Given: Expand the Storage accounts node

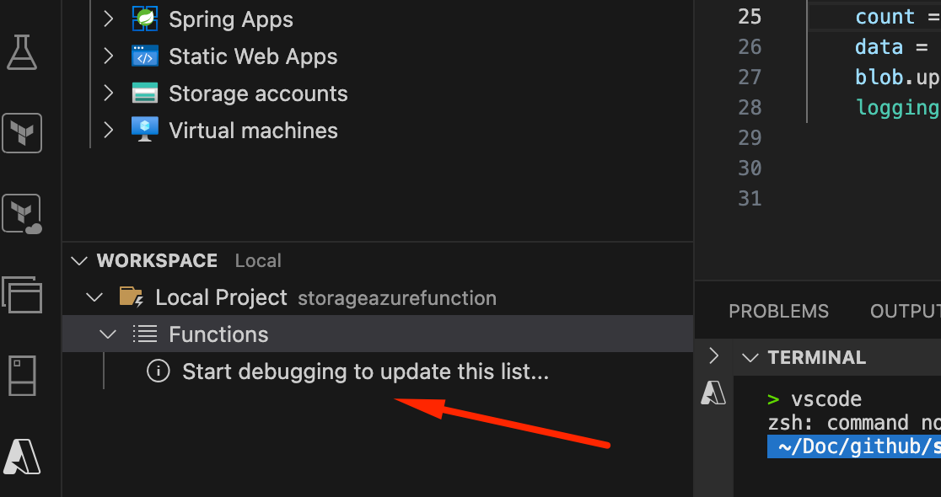Looking at the screenshot, I should (108, 94).
